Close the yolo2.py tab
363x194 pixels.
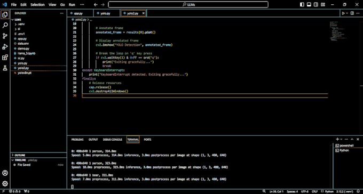point(143,13)
